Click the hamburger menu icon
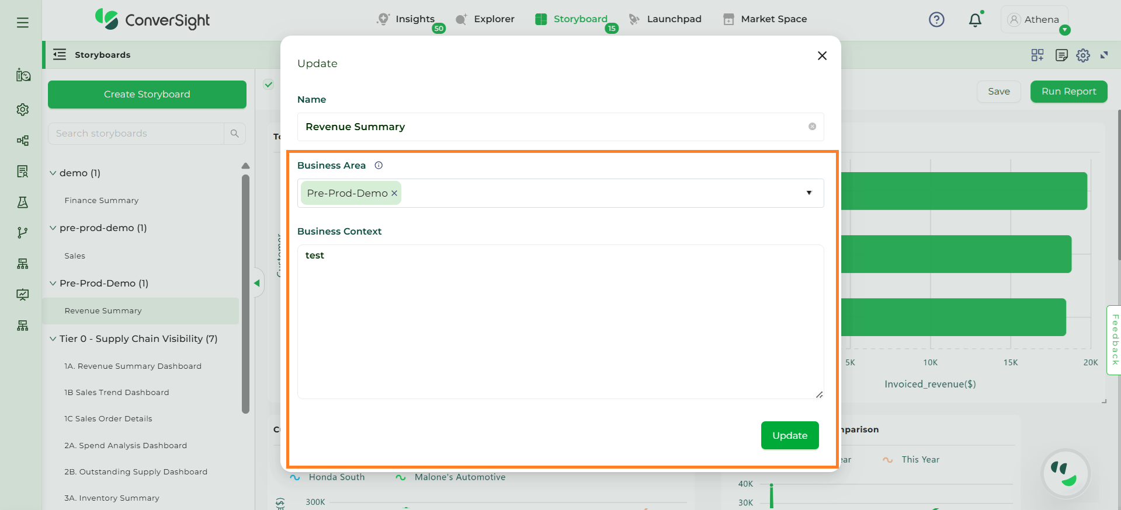The image size is (1121, 510). coord(23,23)
